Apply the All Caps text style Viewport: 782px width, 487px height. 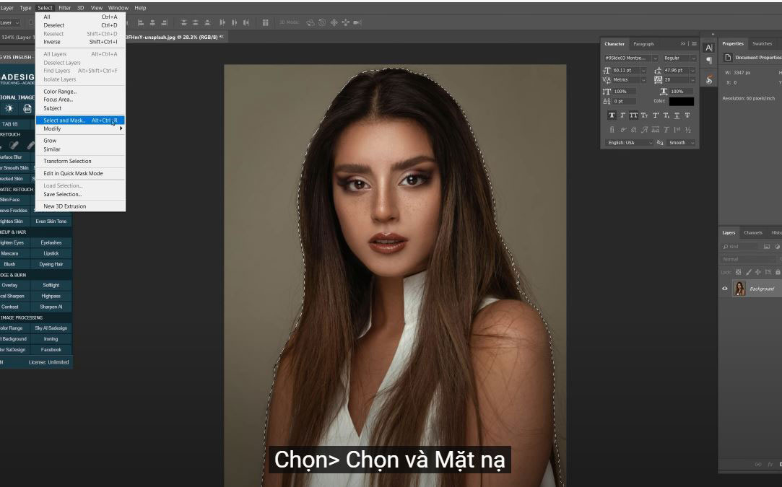point(633,115)
